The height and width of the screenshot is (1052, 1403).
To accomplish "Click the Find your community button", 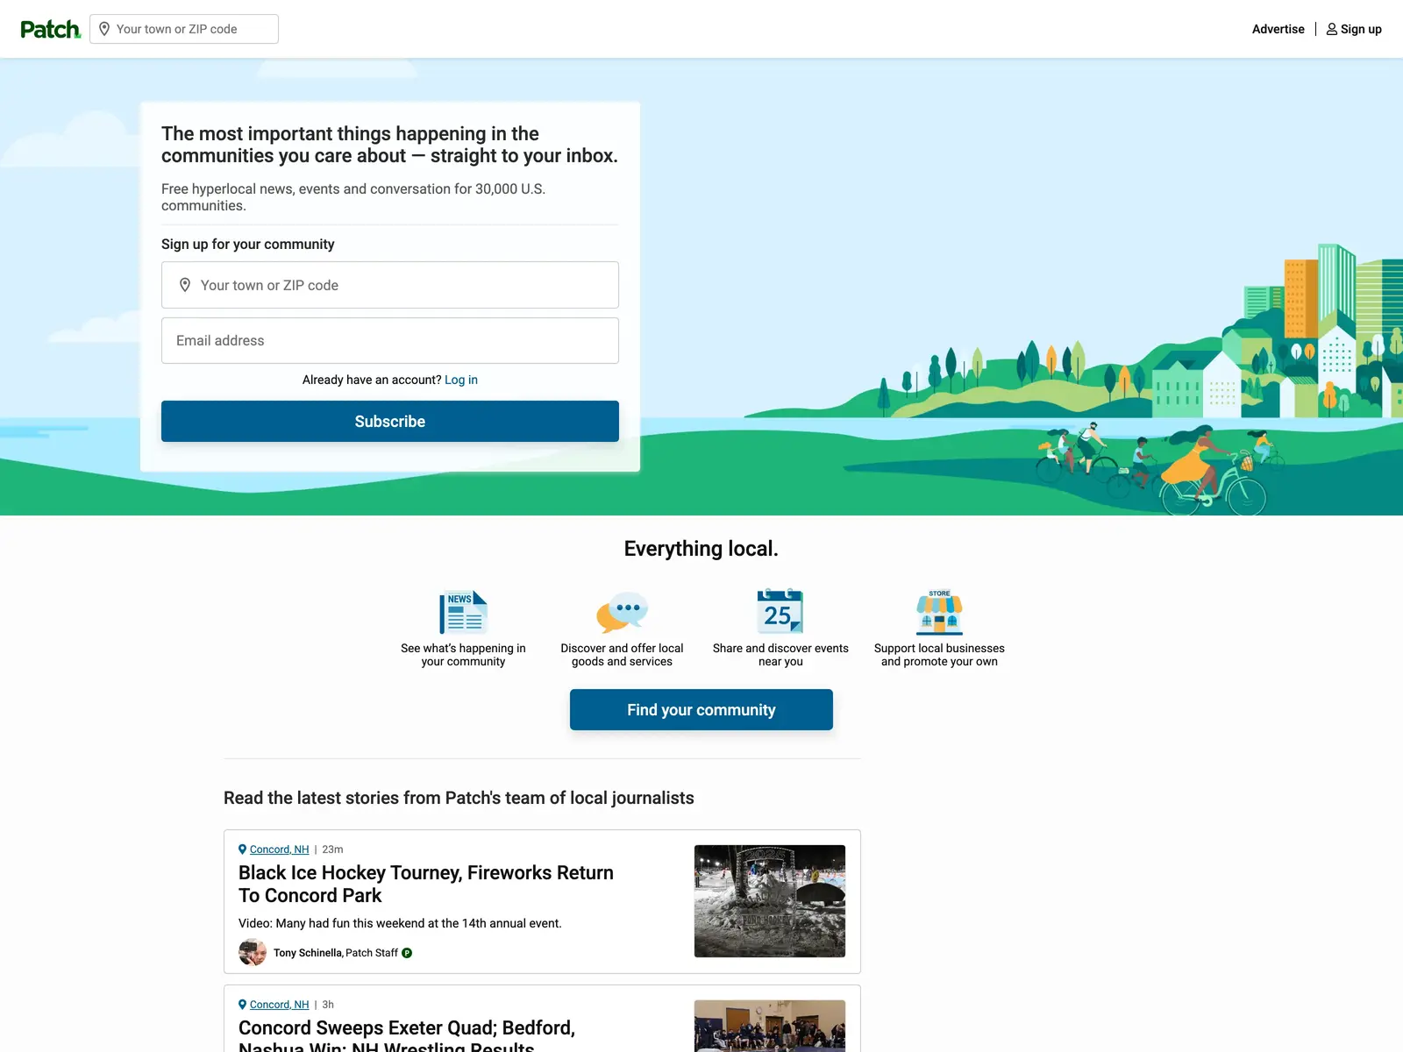I will pyautogui.click(x=701, y=709).
